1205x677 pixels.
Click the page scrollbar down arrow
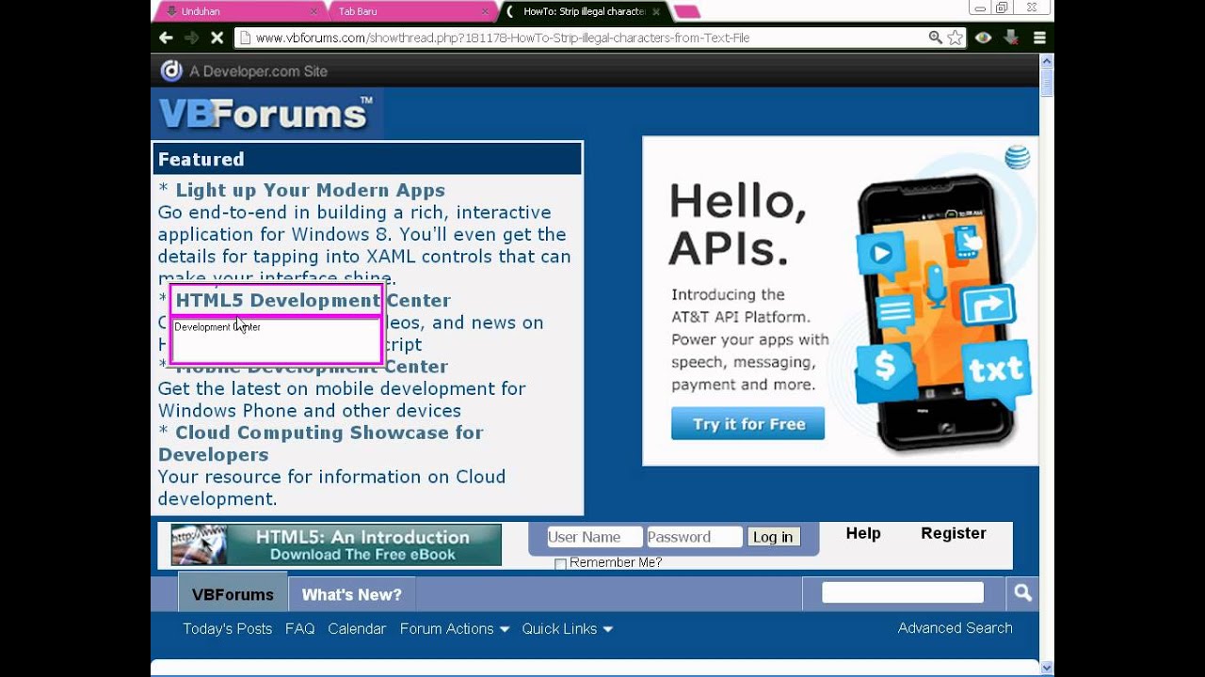(x=1047, y=668)
